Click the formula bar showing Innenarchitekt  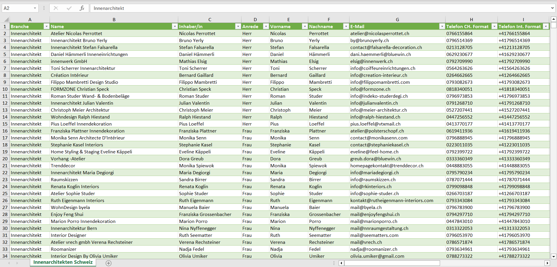coord(319,8)
